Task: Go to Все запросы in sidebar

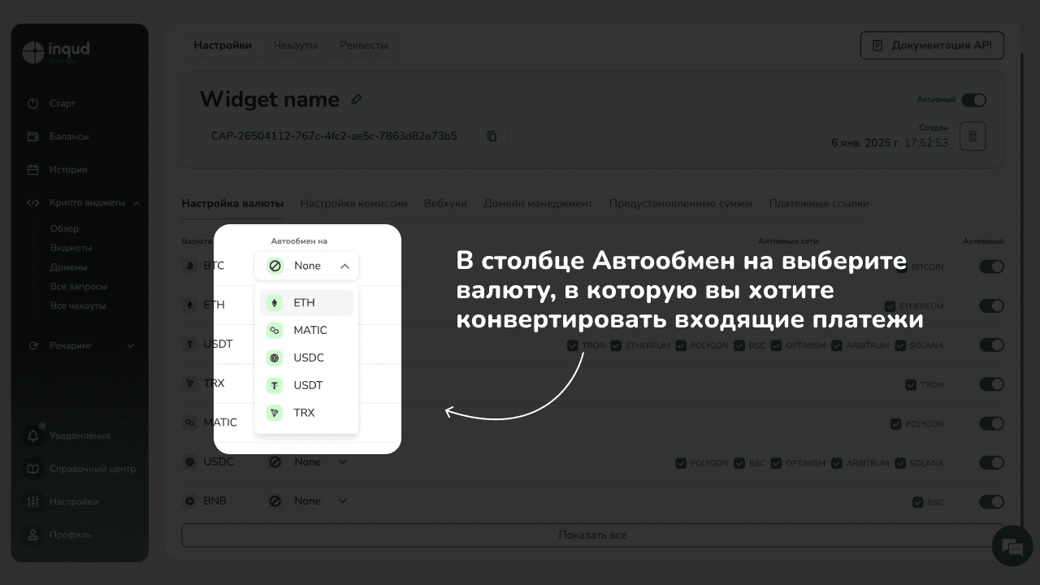Action: click(x=78, y=287)
